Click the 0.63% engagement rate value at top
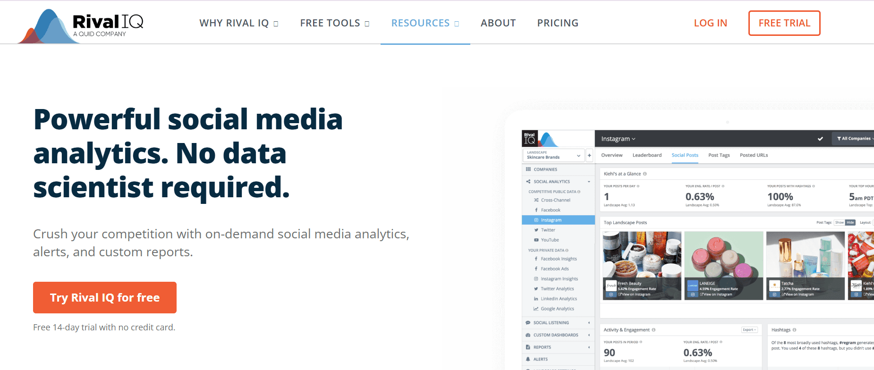 point(700,197)
